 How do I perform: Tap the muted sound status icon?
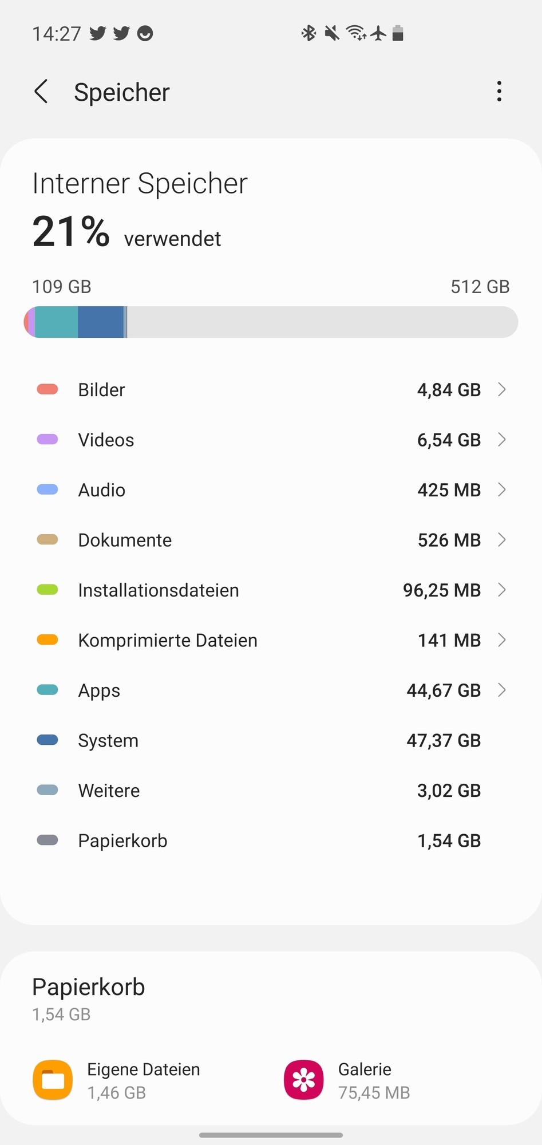pyautogui.click(x=331, y=33)
